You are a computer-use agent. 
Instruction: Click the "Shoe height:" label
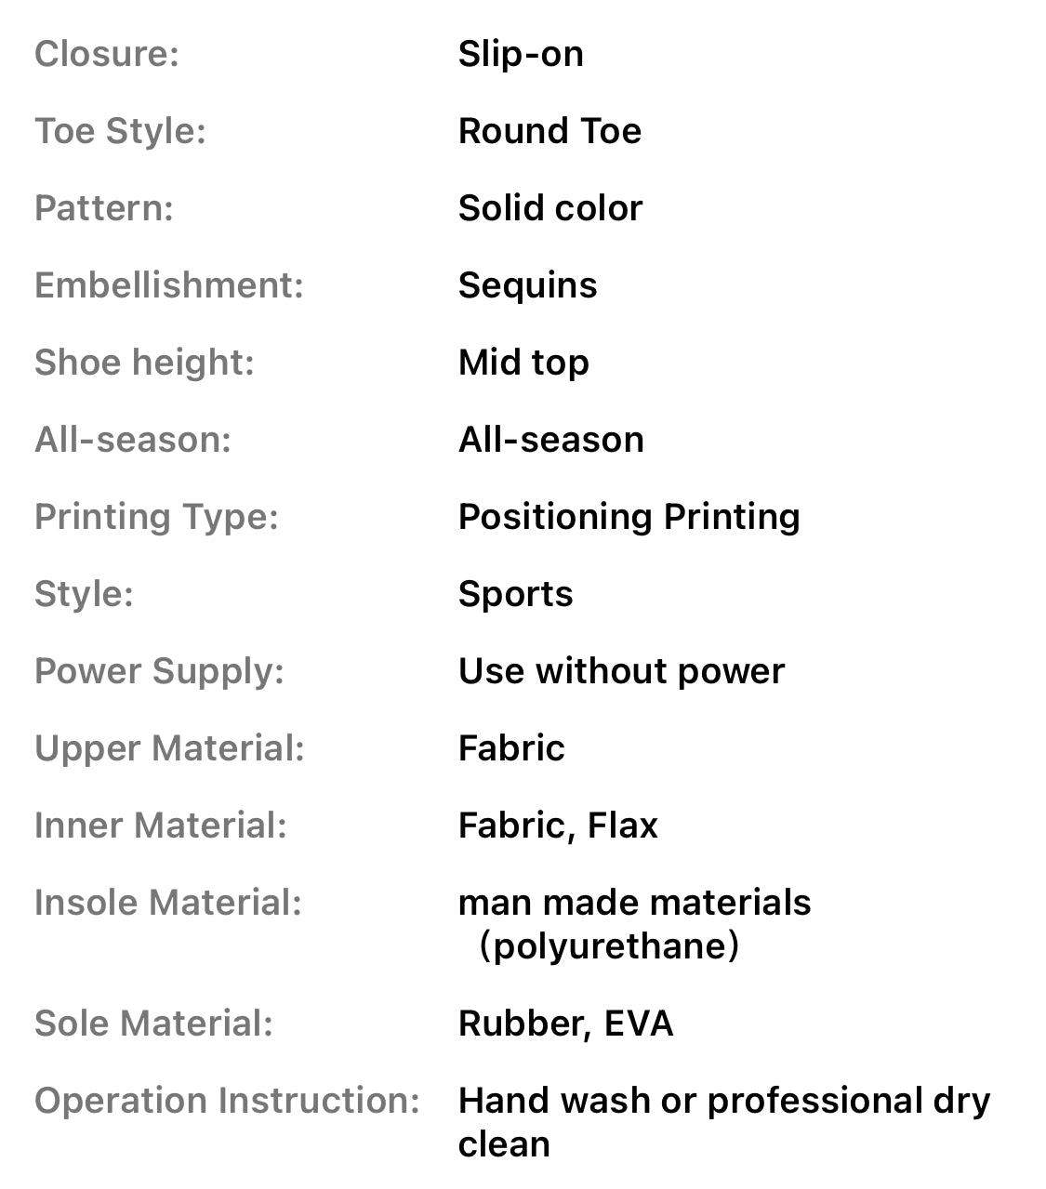(x=144, y=363)
